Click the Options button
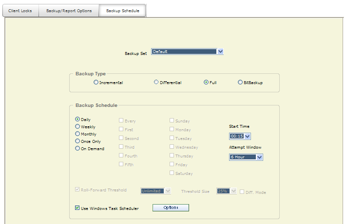This screenshot has height=224, width=346. 171,207
